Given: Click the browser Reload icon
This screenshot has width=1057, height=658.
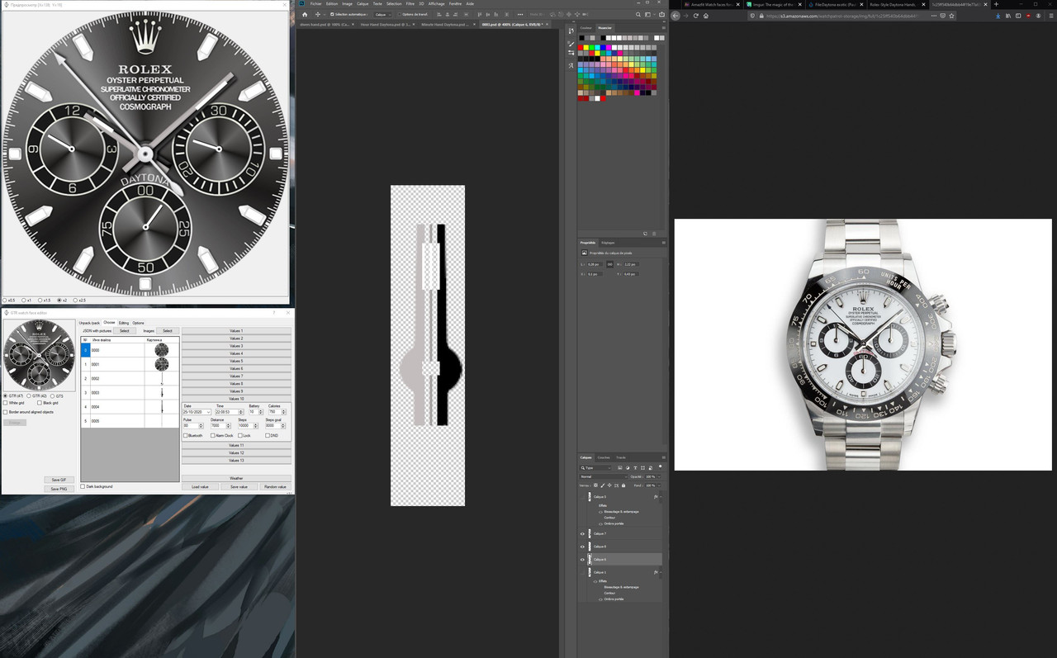Looking at the screenshot, I should pyautogui.click(x=696, y=15).
